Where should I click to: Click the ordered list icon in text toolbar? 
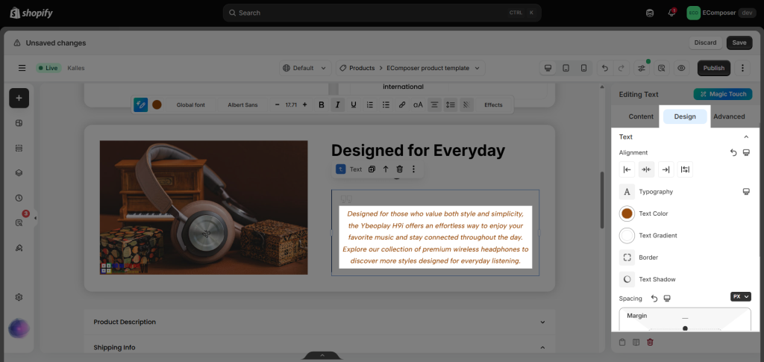(x=370, y=104)
